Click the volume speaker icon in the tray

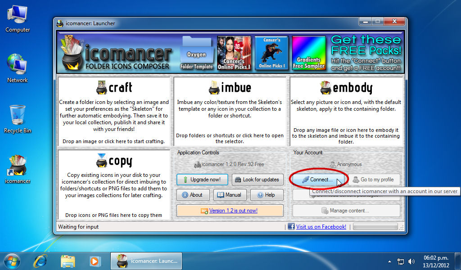[411, 261]
